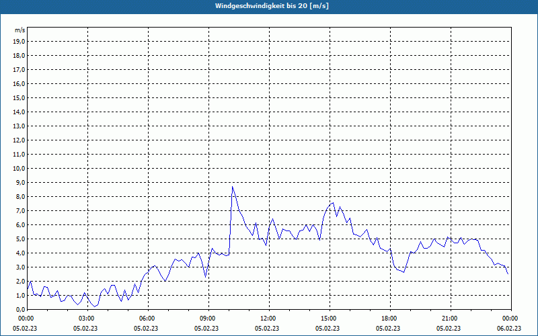
Task: Click the highest peak of the blue wind curve
Action: point(233,187)
